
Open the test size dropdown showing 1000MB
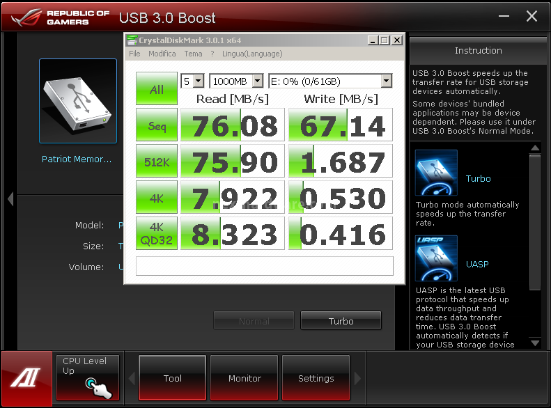[236, 81]
